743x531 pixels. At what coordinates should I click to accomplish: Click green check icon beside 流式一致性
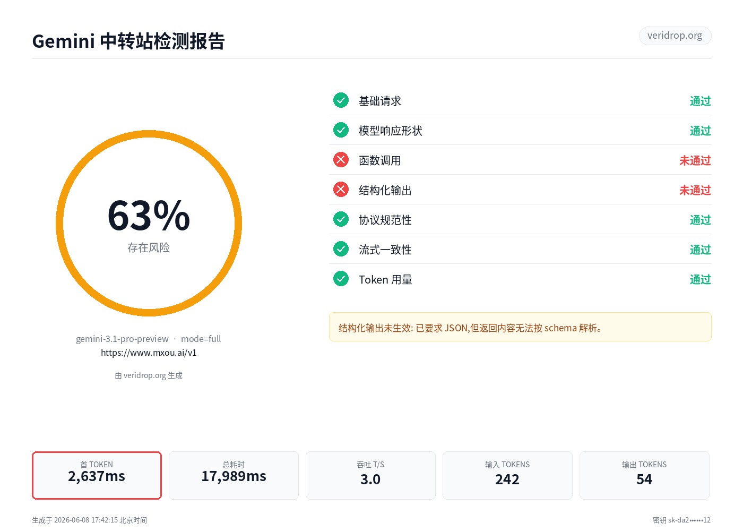click(x=341, y=249)
